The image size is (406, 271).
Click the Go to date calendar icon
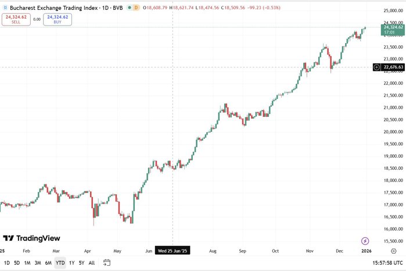(x=107, y=263)
